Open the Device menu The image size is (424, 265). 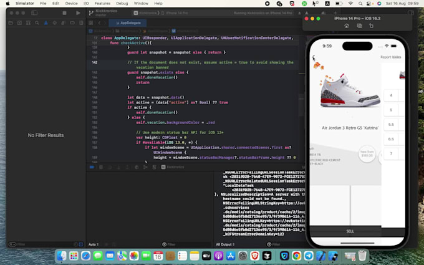click(71, 4)
